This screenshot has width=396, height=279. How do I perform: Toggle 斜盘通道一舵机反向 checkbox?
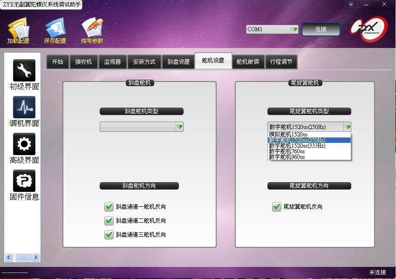click(x=109, y=206)
